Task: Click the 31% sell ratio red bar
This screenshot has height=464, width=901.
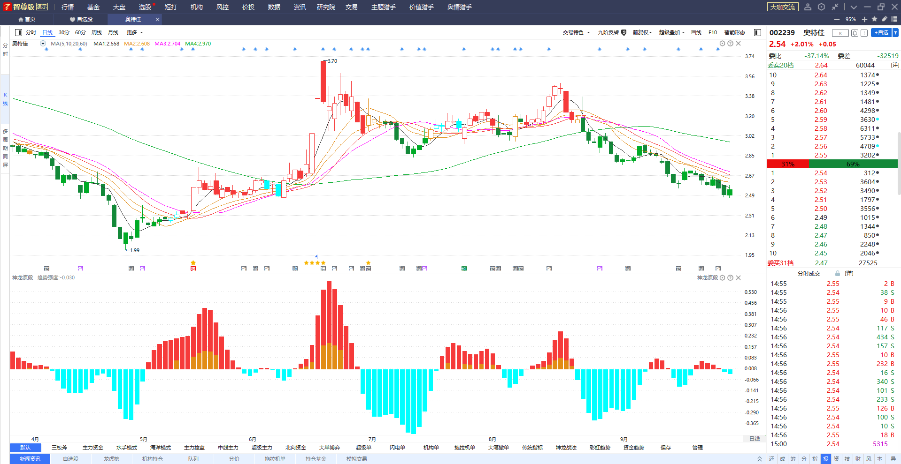Action: pyautogui.click(x=788, y=164)
